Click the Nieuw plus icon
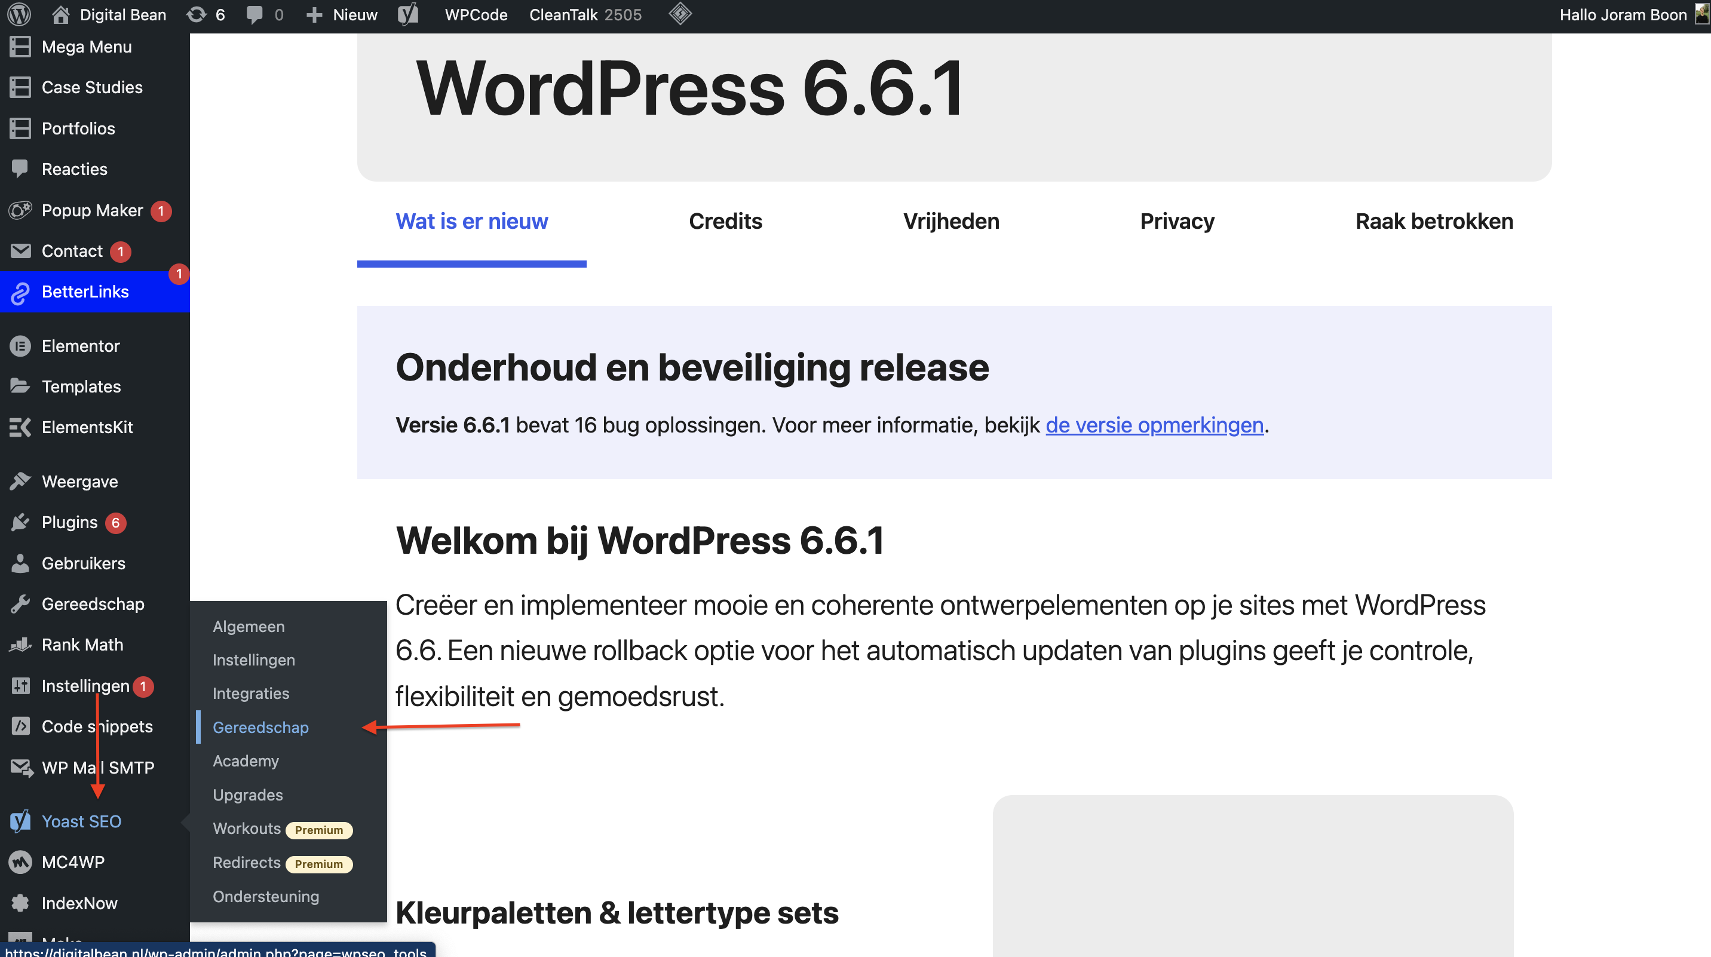1711x957 pixels. click(x=314, y=14)
